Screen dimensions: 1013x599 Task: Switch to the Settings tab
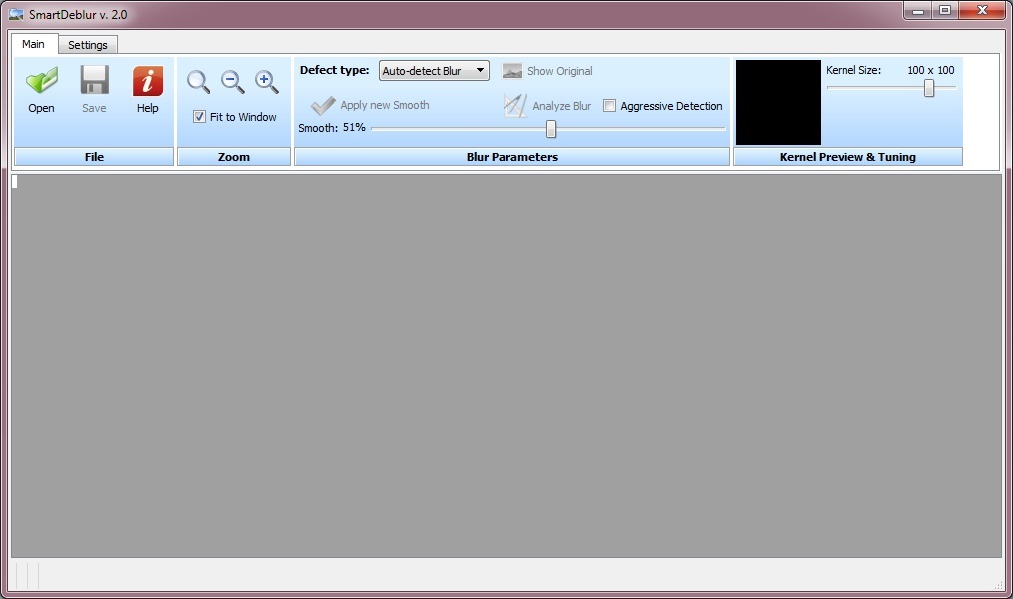point(87,45)
